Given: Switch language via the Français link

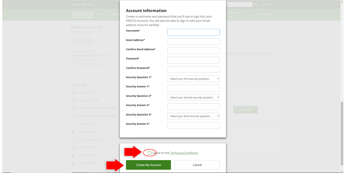Looking at the screenshot, I should (x=267, y=5).
